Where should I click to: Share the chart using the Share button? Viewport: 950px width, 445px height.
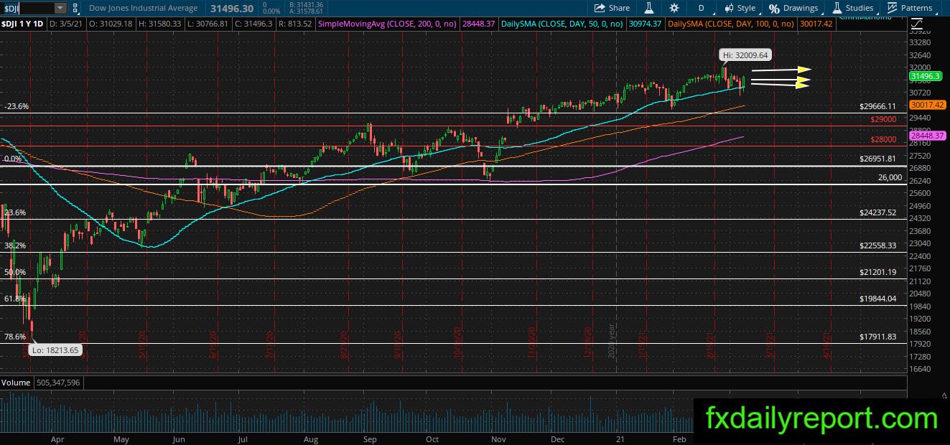pos(612,8)
